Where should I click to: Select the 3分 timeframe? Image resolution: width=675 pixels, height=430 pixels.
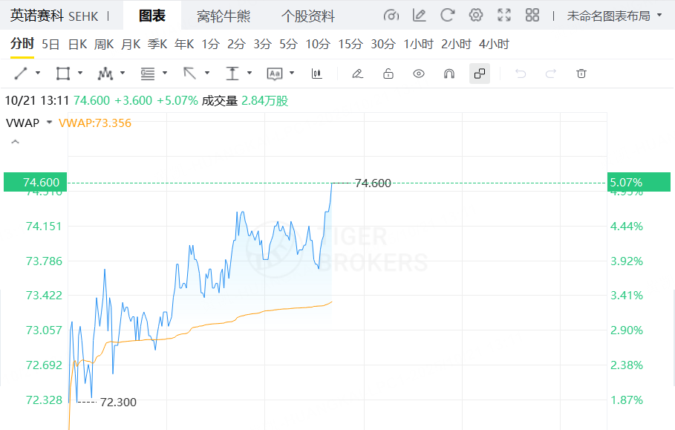262,44
